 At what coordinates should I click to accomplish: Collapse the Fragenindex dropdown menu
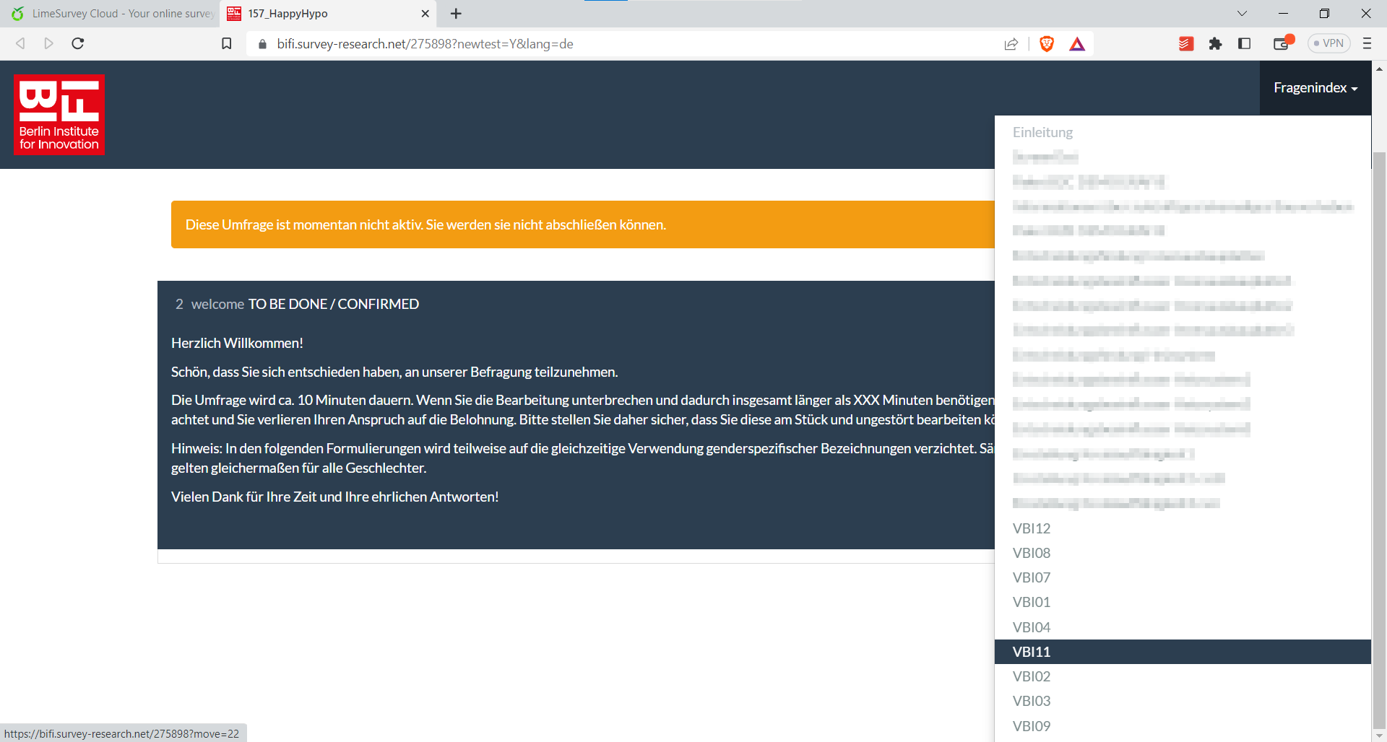click(1315, 88)
